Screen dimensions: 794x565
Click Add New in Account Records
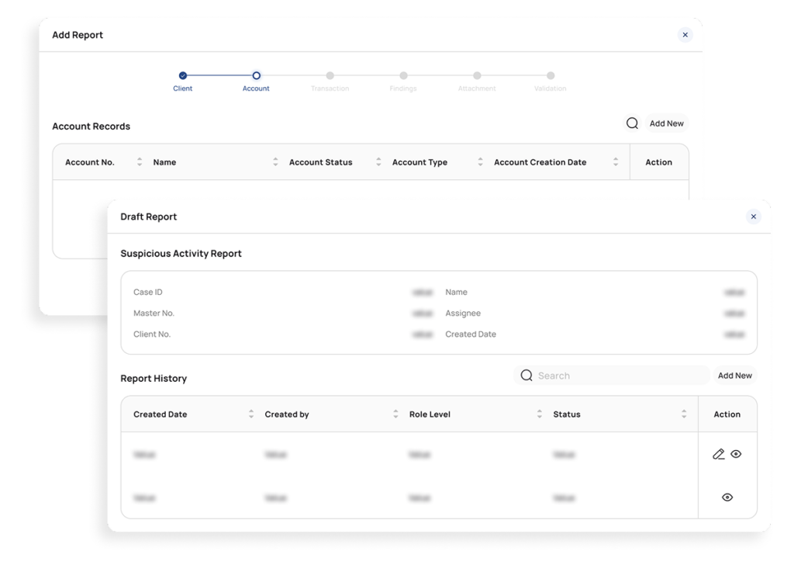pos(665,123)
